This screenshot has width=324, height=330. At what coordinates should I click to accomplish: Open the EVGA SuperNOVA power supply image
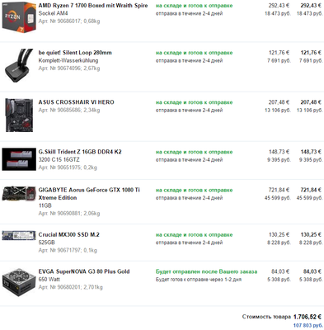click(x=19, y=282)
